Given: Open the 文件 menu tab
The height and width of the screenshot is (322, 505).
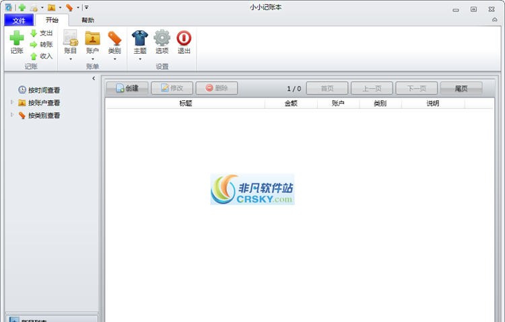Looking at the screenshot, I should coord(18,20).
